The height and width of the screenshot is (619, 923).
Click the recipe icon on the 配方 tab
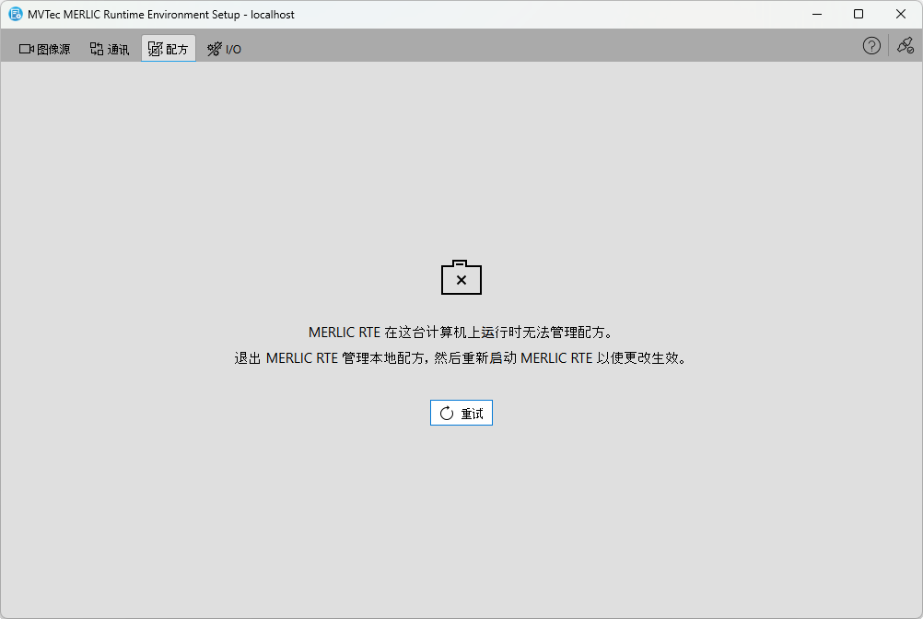(x=154, y=48)
